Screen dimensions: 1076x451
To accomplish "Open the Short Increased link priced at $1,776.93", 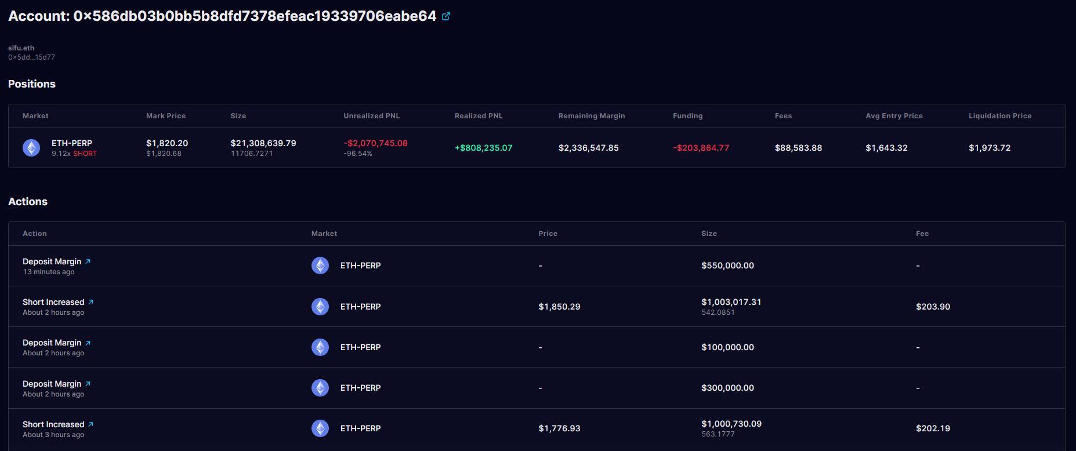I will (x=53, y=424).
